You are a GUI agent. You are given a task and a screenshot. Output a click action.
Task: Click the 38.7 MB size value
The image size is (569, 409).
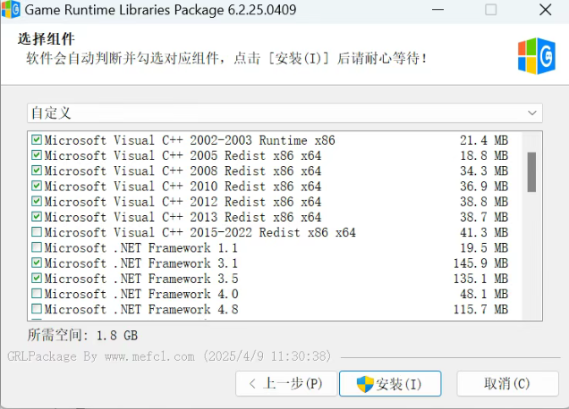[484, 217]
